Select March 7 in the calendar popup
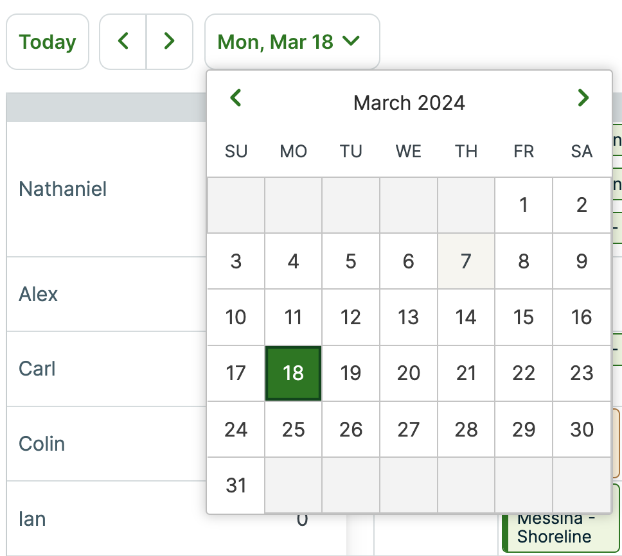Viewport: 622px width, 556px height. (x=466, y=261)
